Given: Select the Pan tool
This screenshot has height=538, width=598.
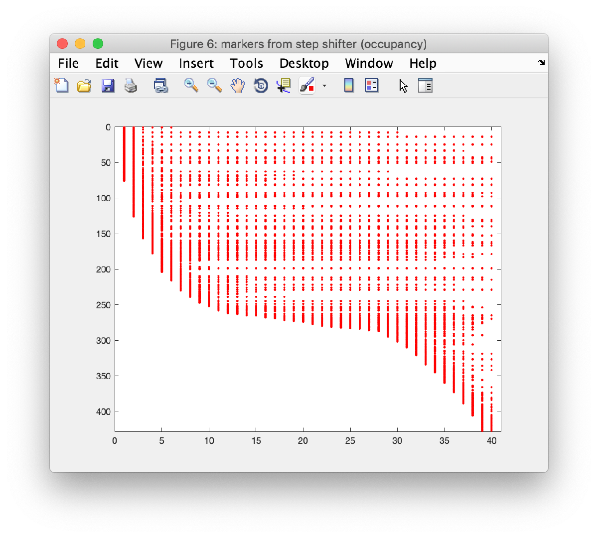Looking at the screenshot, I should (x=237, y=85).
